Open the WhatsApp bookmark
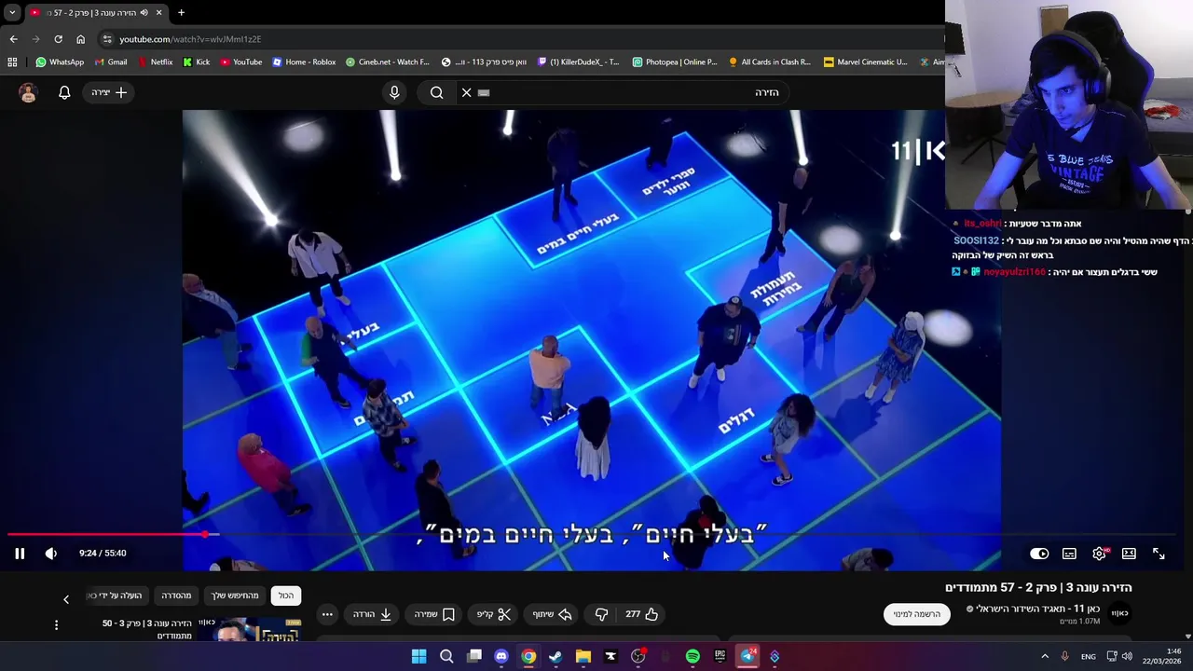Image resolution: width=1193 pixels, height=671 pixels. 60,62
